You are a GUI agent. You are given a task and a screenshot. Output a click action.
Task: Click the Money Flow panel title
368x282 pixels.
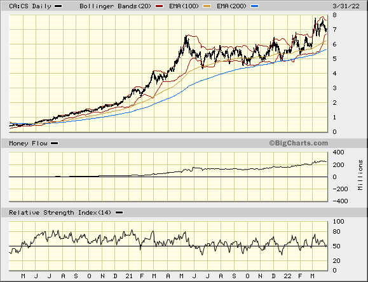tap(28, 144)
